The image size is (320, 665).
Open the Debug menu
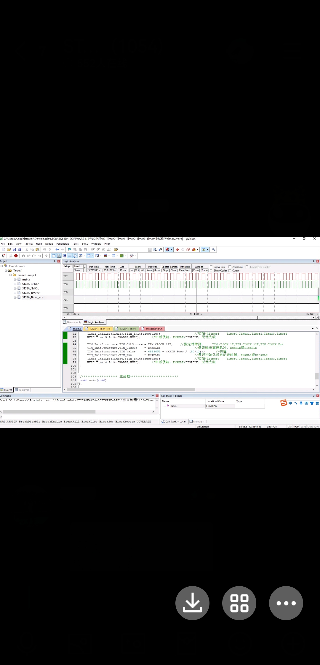click(49, 244)
